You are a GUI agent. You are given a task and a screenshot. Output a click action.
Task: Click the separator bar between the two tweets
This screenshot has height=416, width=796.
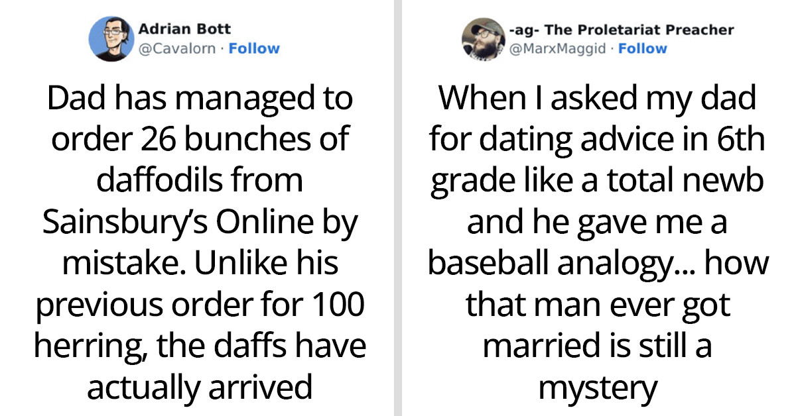(398, 208)
